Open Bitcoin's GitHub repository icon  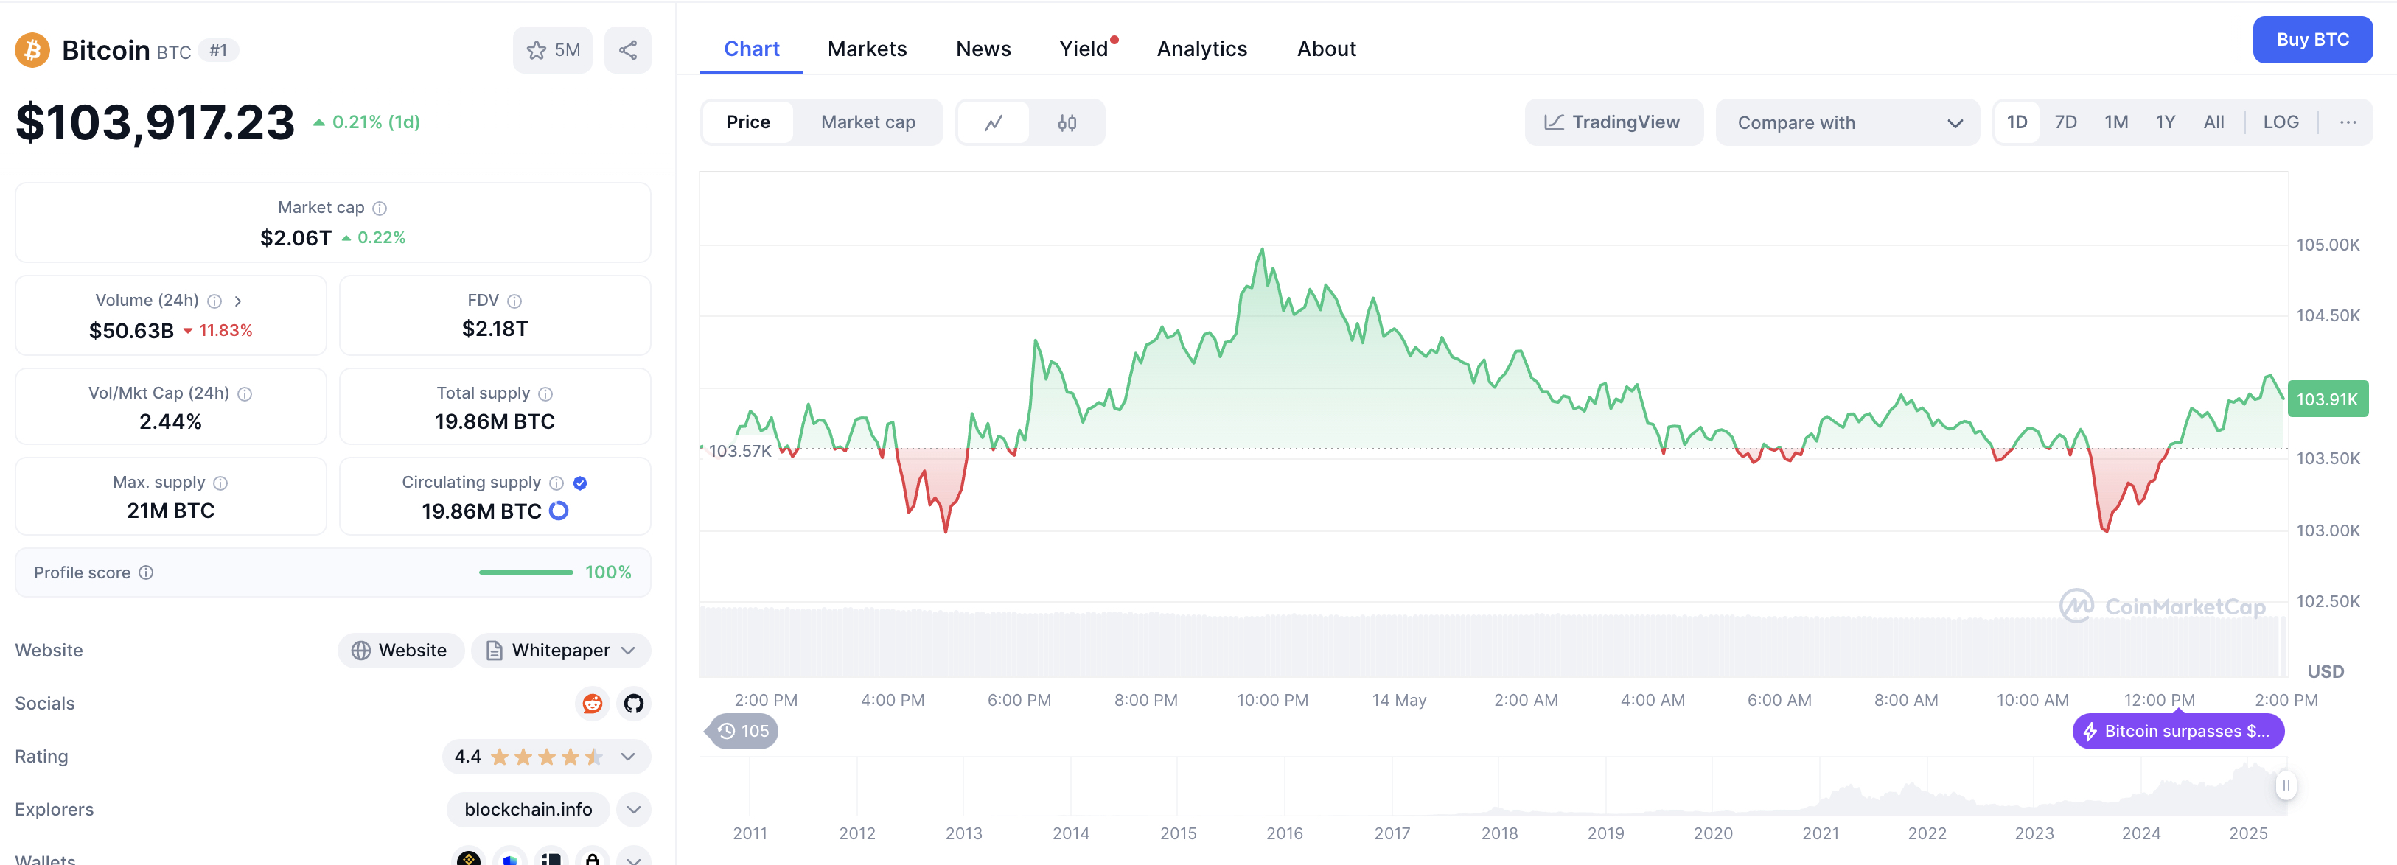pos(634,703)
